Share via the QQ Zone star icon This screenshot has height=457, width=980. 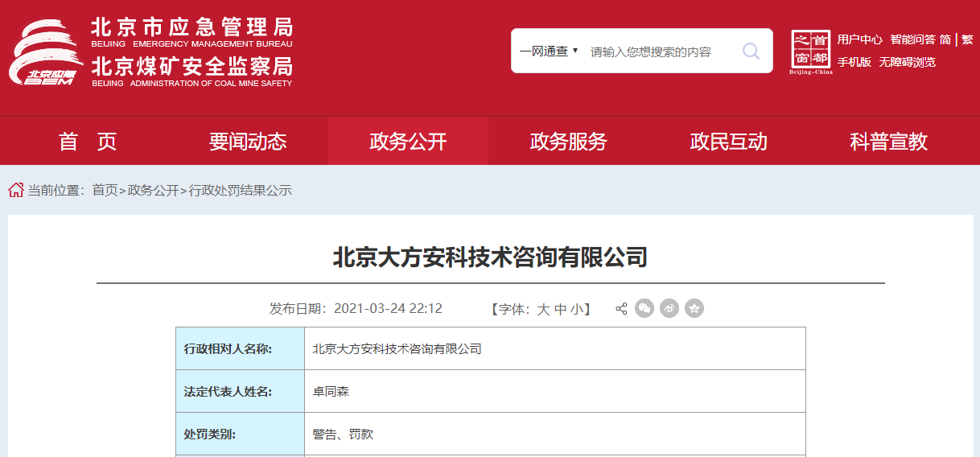tap(694, 308)
